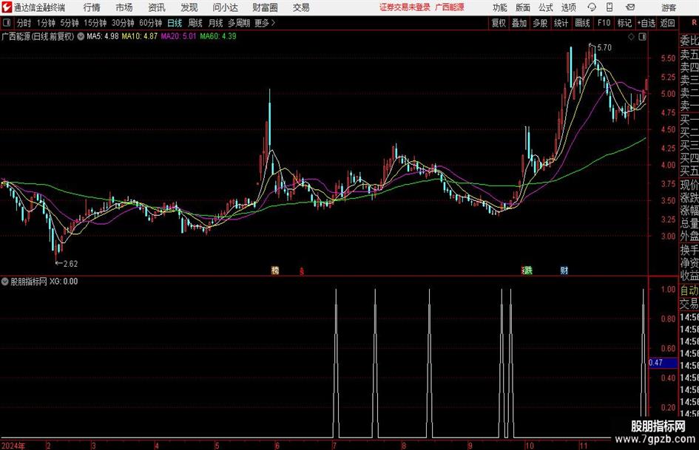Toggle the side panel icon beside the diamond

pos(642,37)
